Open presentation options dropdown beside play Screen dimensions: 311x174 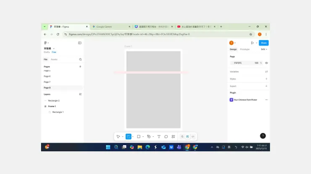[256, 43]
